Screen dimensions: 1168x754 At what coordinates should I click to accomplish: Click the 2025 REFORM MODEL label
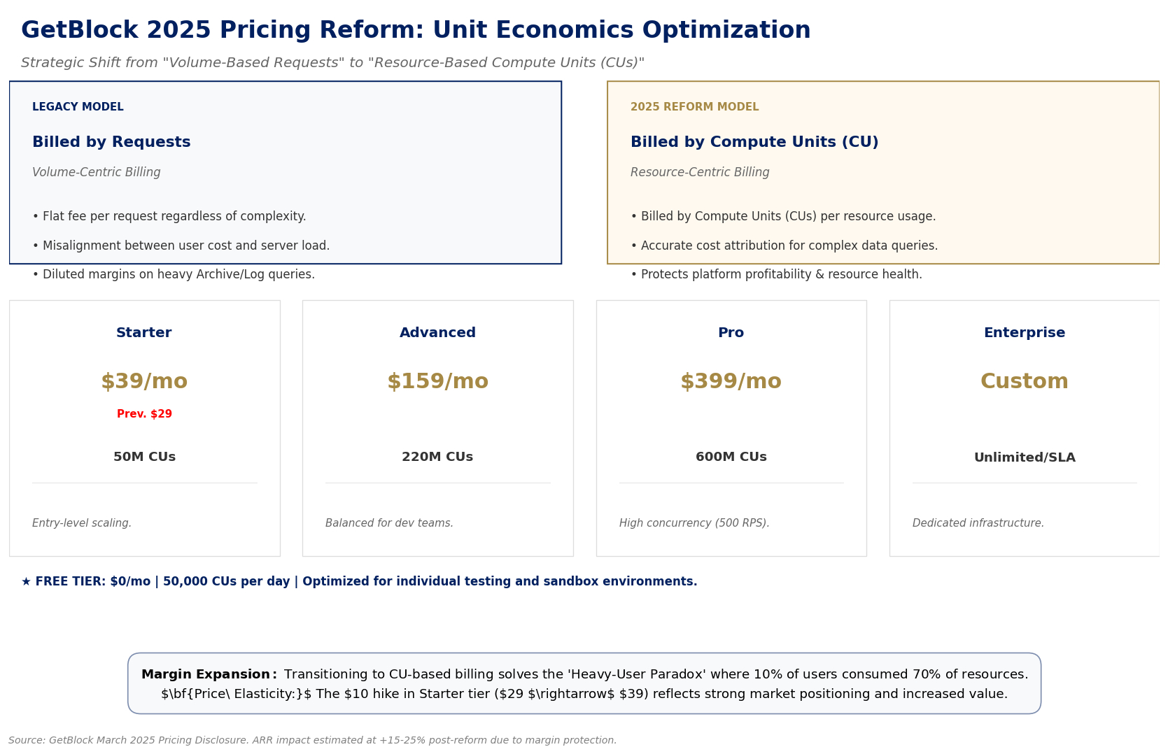click(694, 107)
